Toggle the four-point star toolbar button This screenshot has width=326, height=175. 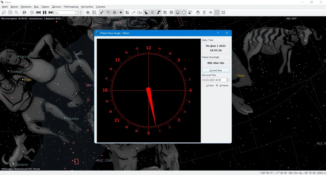(x=121, y=12)
